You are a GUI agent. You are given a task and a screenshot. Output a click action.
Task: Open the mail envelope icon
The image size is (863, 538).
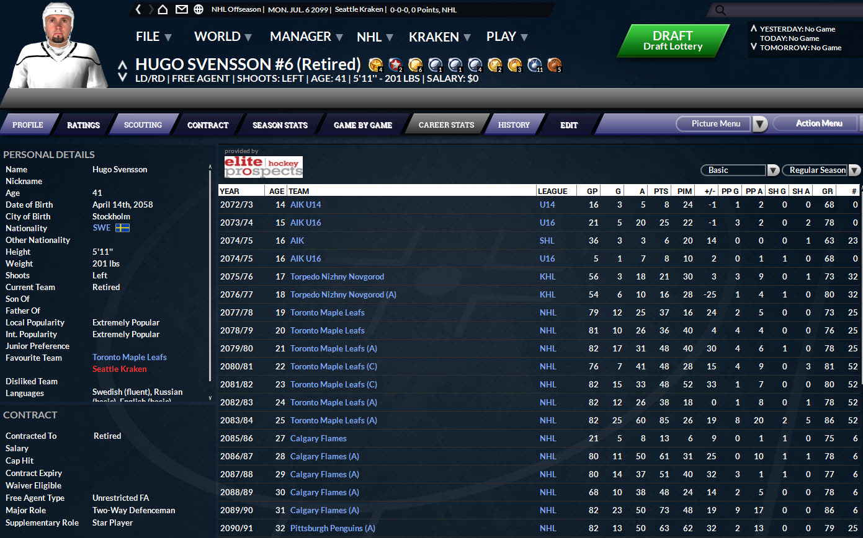181,9
